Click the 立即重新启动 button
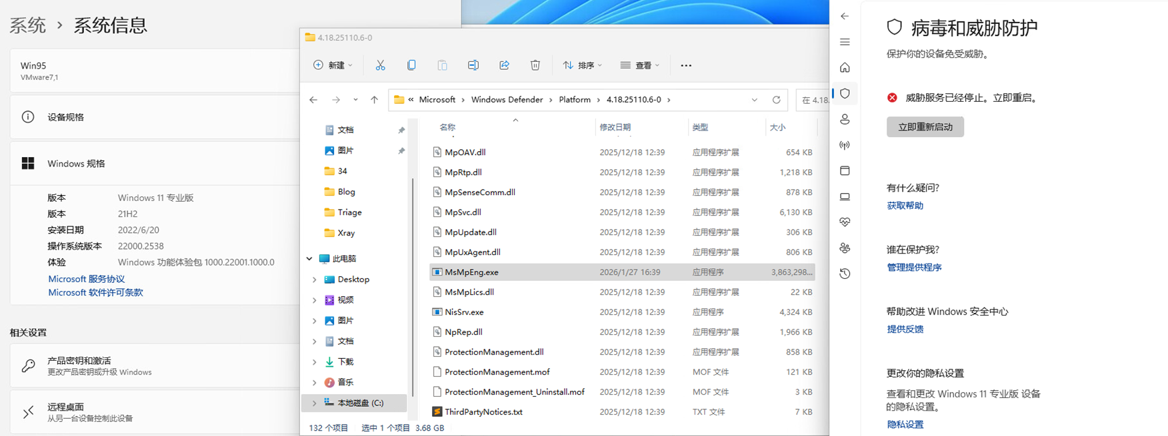1168x436 pixels. point(925,127)
